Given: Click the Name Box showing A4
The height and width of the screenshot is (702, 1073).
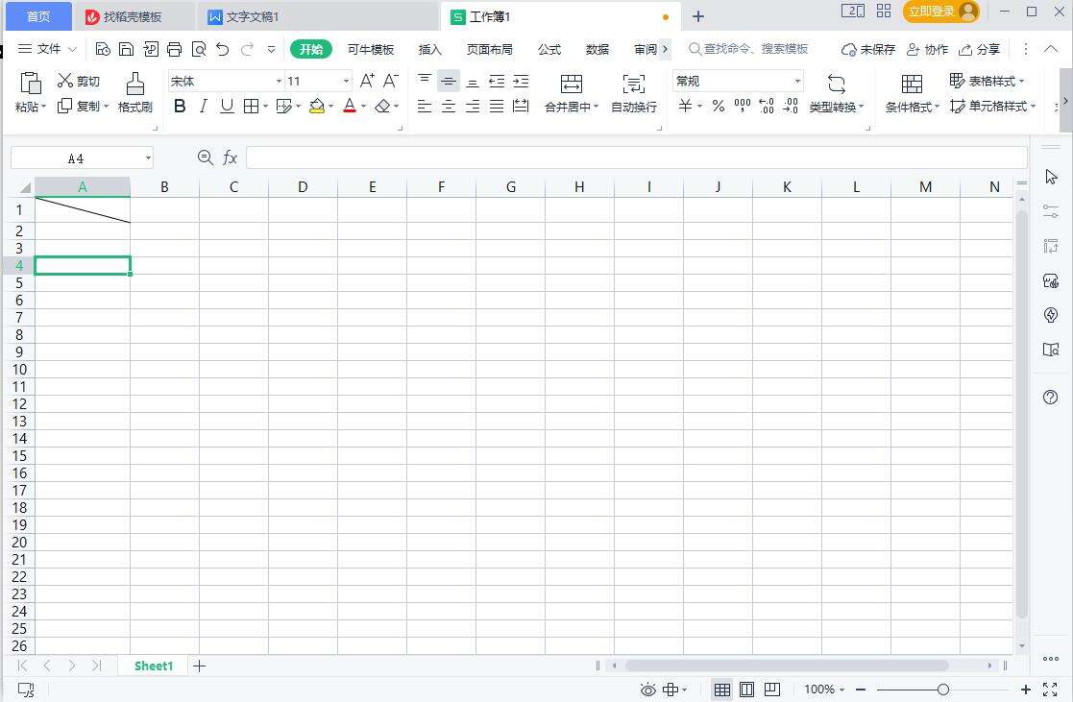Looking at the screenshot, I should 82,158.
